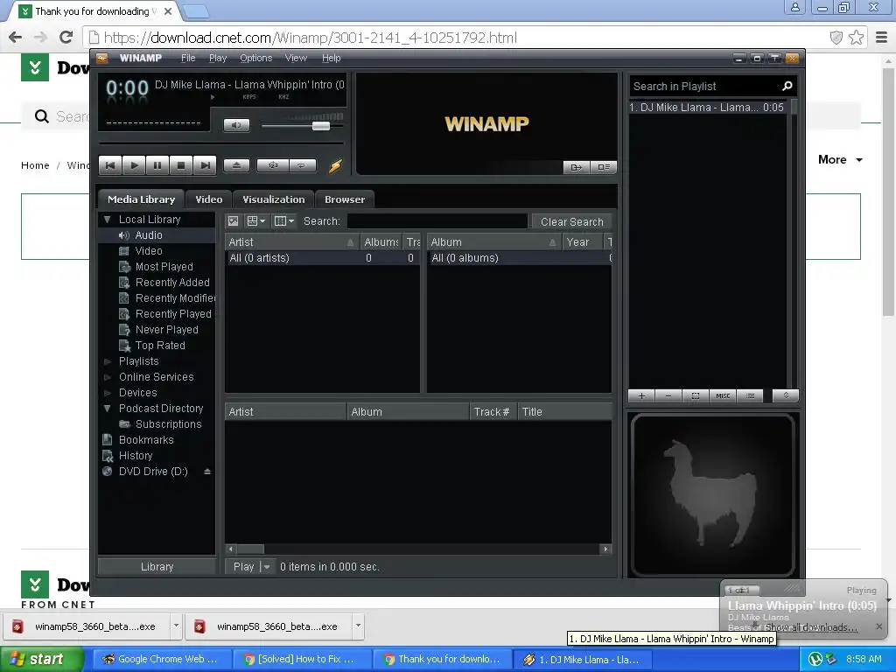Click the playlist Add (+) button
This screenshot has width=896, height=672.
click(641, 396)
